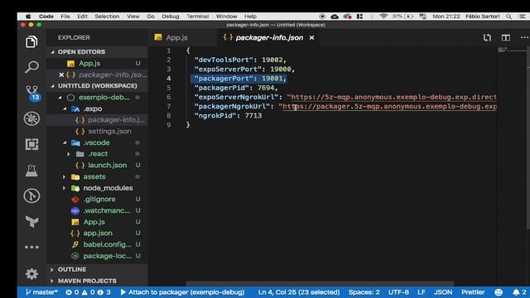Open the .gitignore file
This screenshot has height=298, width=530.
[x=97, y=199]
